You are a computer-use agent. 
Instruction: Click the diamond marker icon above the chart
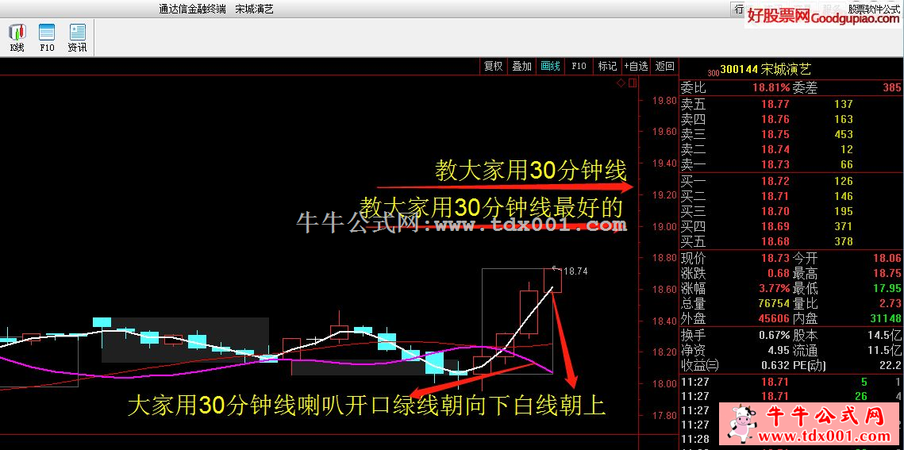click(621, 83)
